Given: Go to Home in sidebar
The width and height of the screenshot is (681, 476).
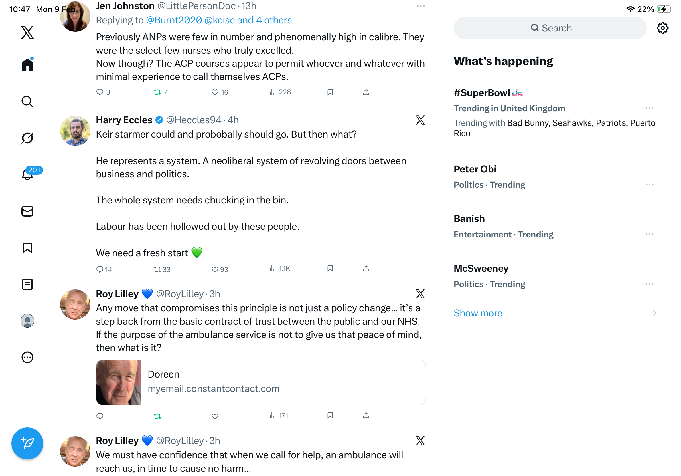Looking at the screenshot, I should pyautogui.click(x=27, y=64).
